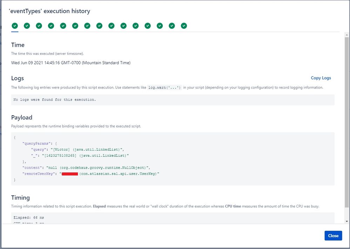This screenshot has width=350, height=249.
Task: Select the twelfth execution checkmark
Action: click(x=148, y=26)
